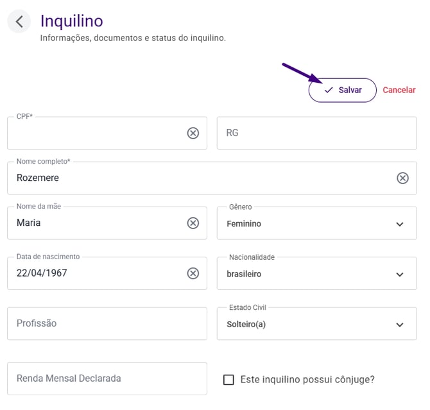Clear the Nome da mãe field

tap(193, 223)
